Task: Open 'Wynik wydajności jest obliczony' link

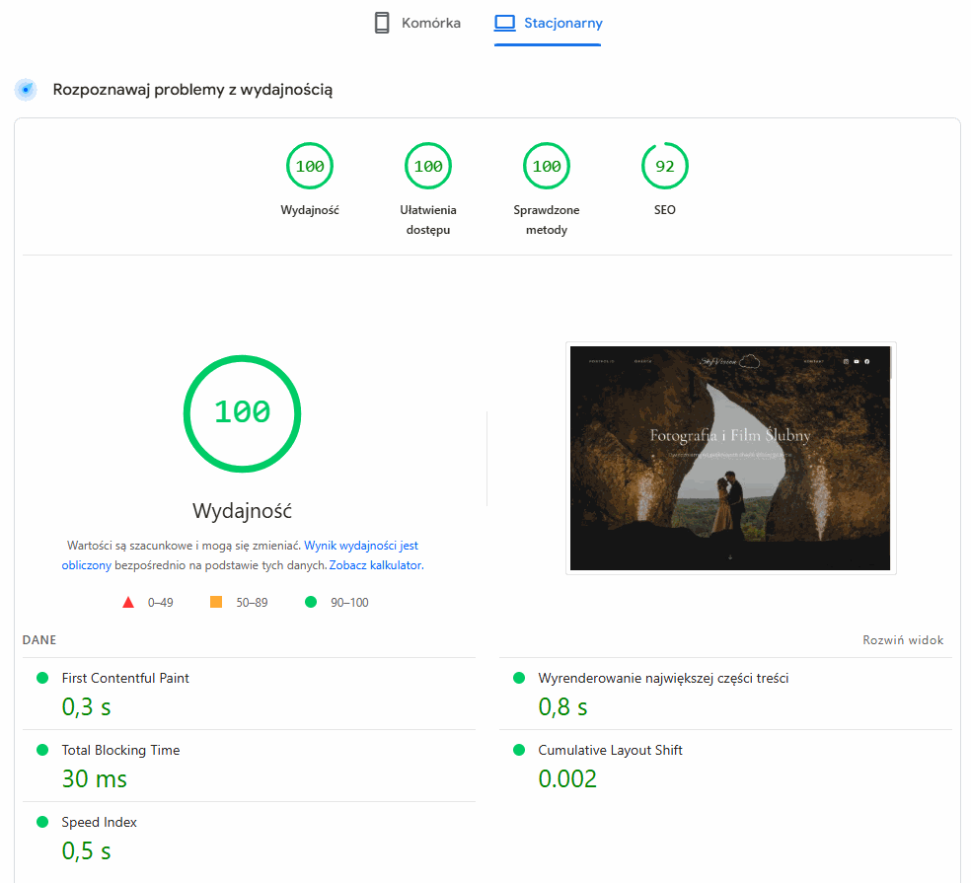Action: pos(361,546)
